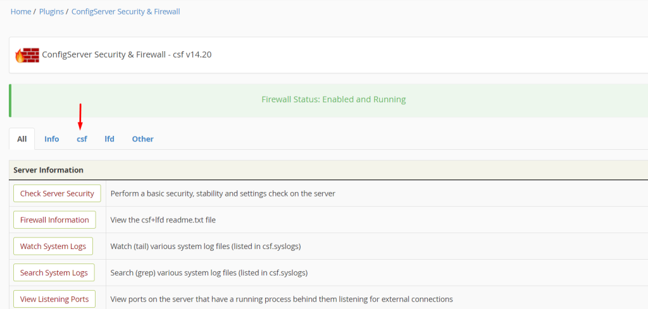Open the Plugins breadcrumb link
This screenshot has height=309, width=648.
tap(52, 11)
